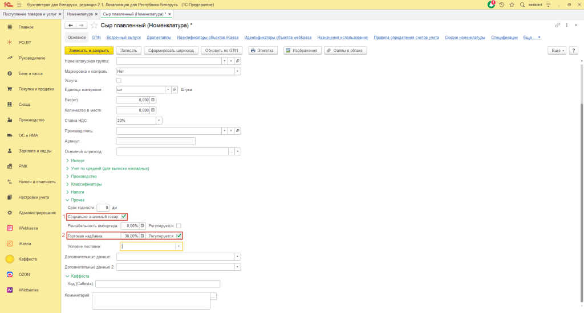Viewport: 584px width, 313px height.
Task: Open the Единица измерения dropdown
Action: pos(168,89)
